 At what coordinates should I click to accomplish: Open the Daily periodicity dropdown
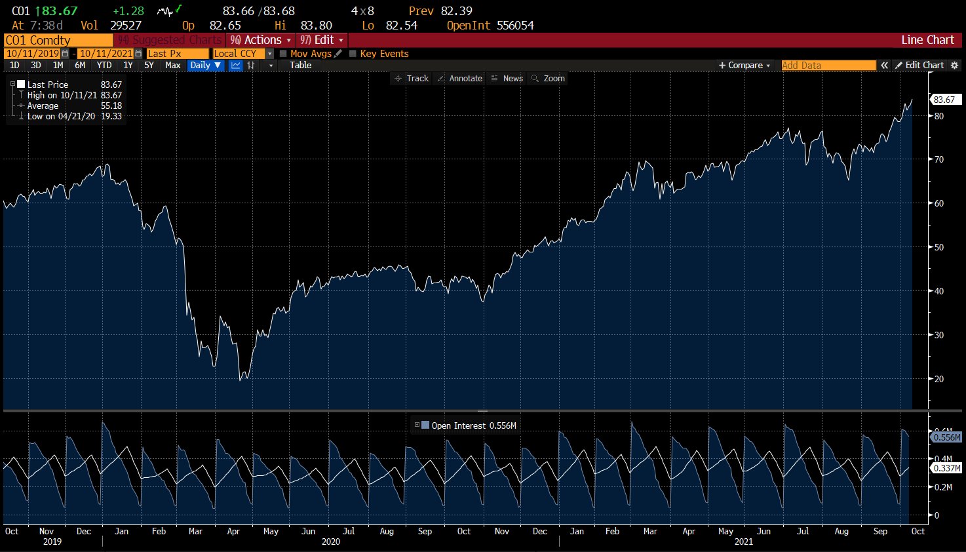205,66
